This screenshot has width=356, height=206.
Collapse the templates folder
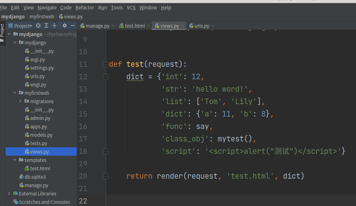[x=15, y=160]
